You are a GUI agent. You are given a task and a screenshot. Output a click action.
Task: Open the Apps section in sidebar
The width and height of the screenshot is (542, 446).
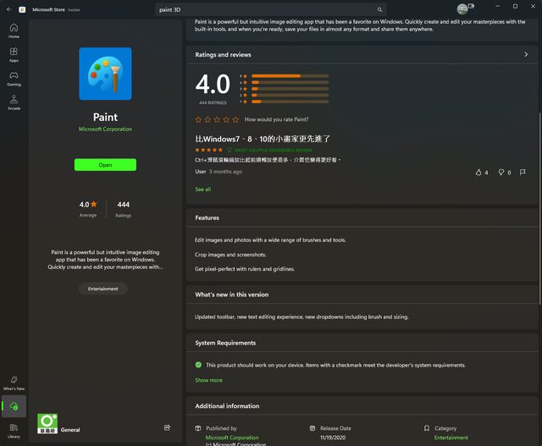pyautogui.click(x=14, y=54)
